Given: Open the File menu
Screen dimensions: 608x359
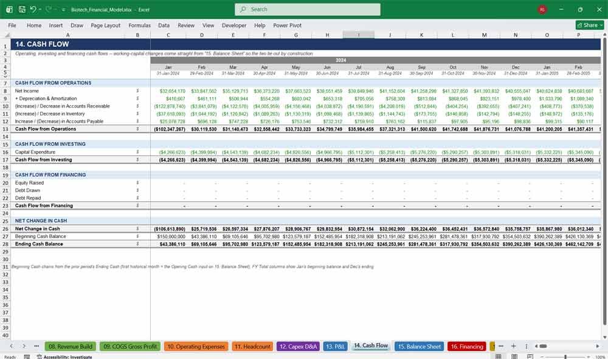Looking at the screenshot, I should 12,25.
